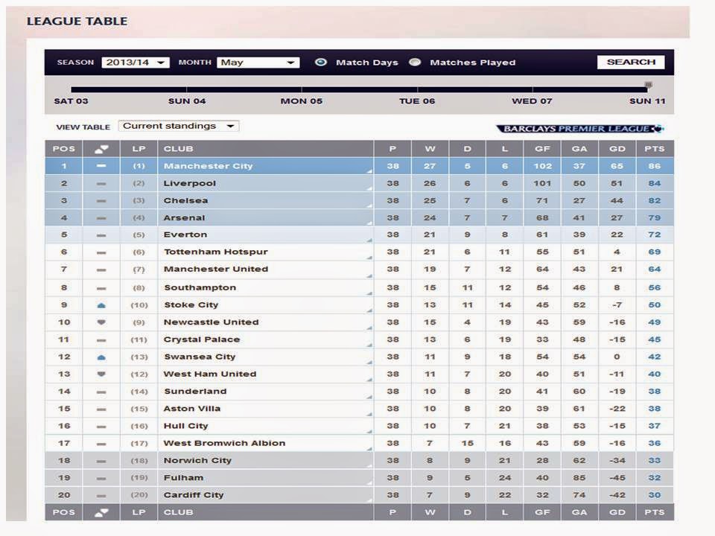The width and height of the screenshot is (715, 536).
Task: Click the no-change dash icon for Manchester City
Action: tap(101, 166)
